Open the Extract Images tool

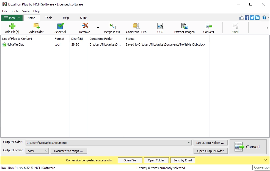pyautogui.click(x=184, y=28)
